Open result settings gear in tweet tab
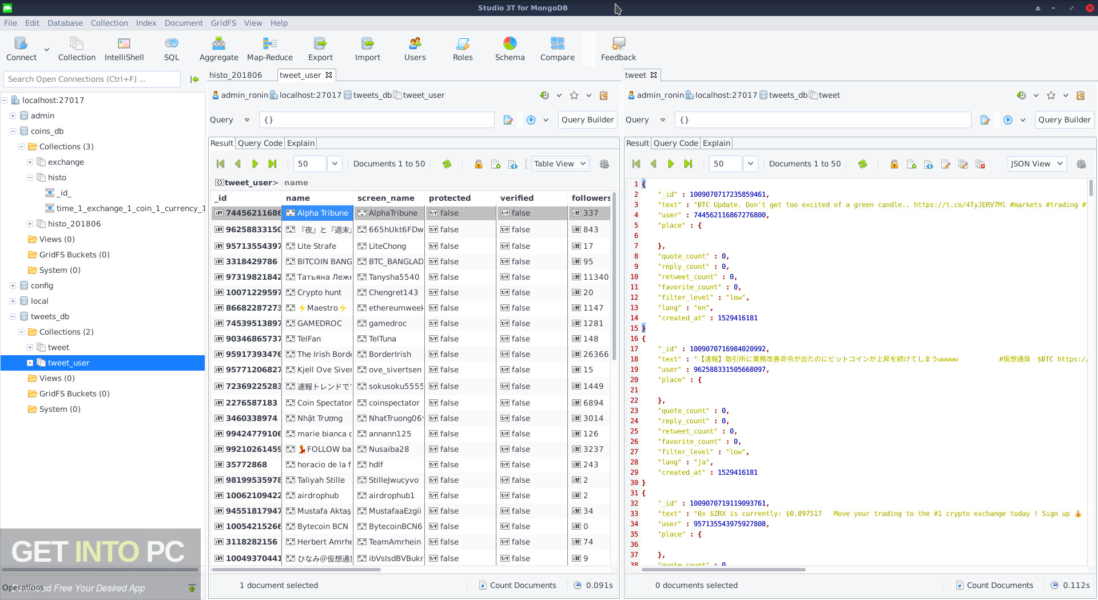Viewport: 1098px width, 600px height. [x=1081, y=164]
